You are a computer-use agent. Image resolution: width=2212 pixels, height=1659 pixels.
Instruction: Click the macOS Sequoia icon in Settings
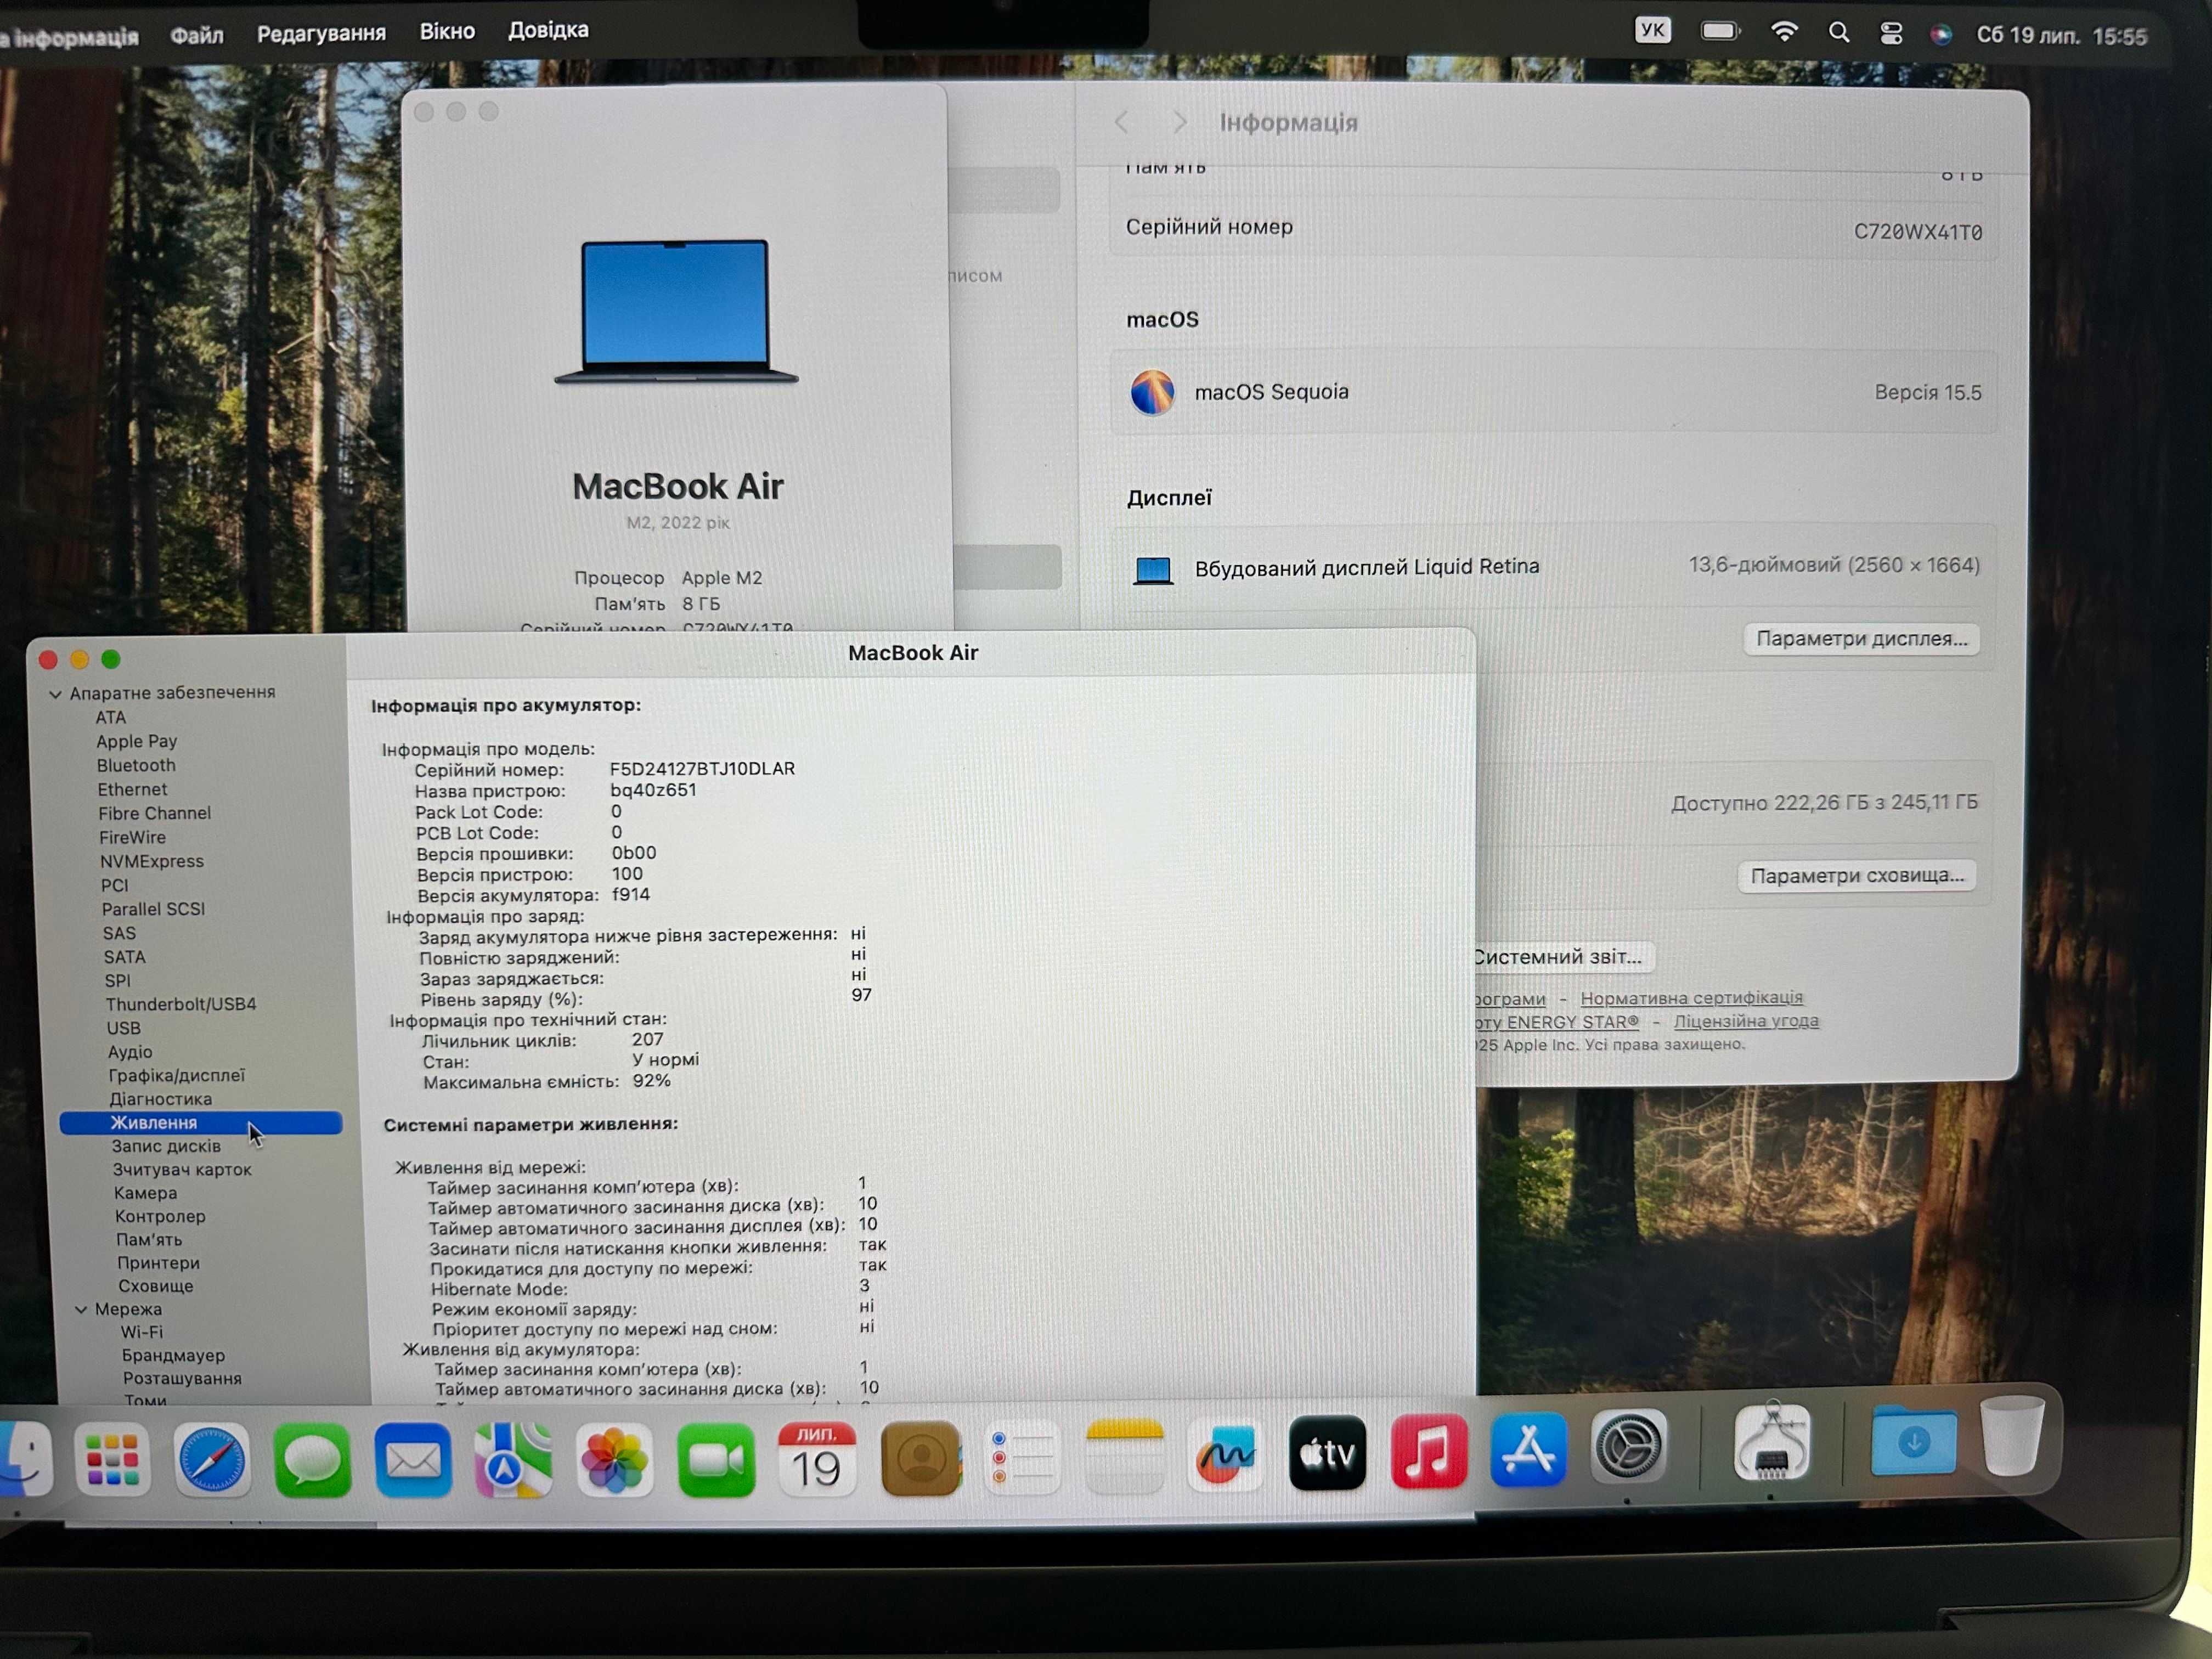[x=1152, y=392]
